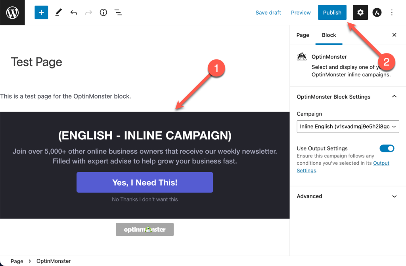This screenshot has width=406, height=266.
Task: Open the Output Settings link
Action: (343, 167)
